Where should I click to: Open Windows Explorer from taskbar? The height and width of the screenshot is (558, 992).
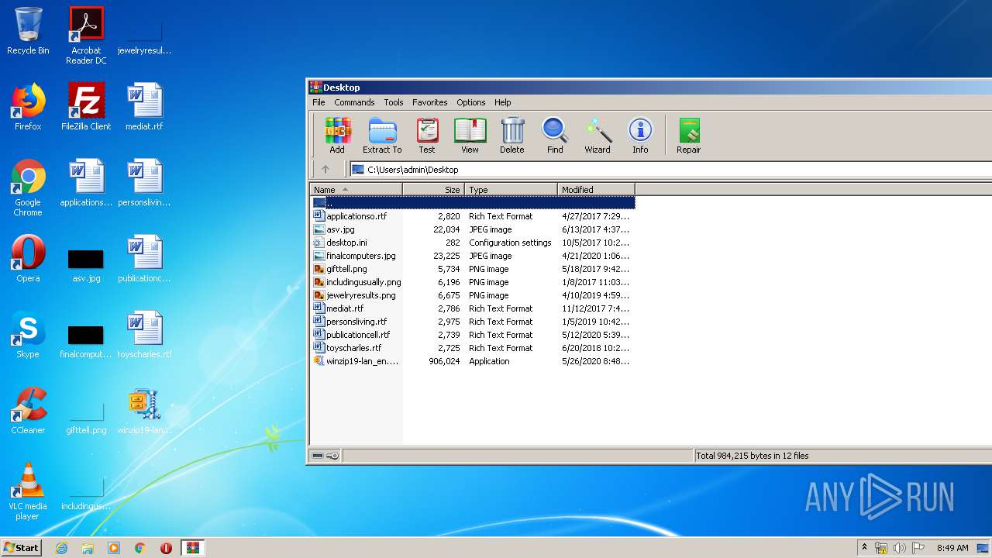(88, 548)
